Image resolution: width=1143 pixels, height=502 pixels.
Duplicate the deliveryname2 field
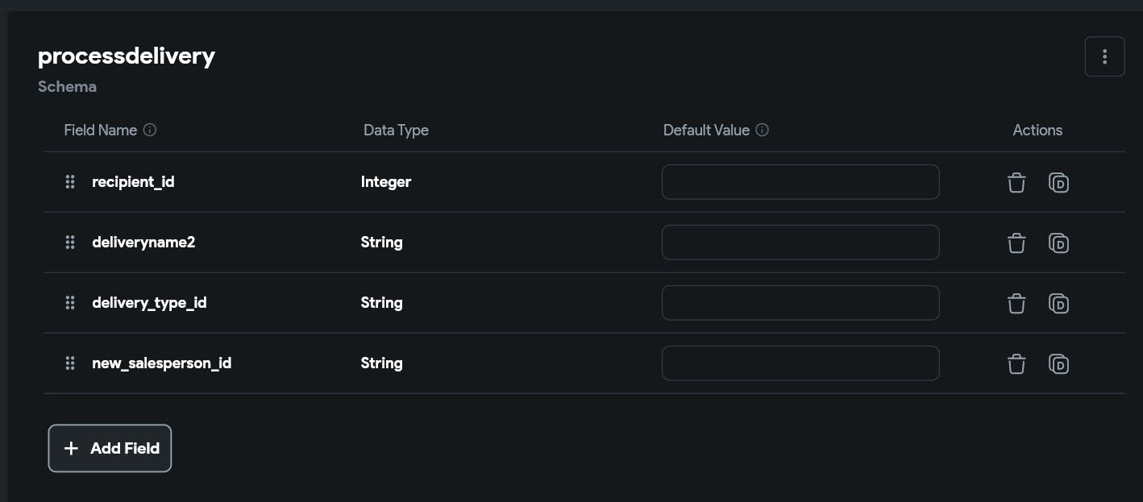pyautogui.click(x=1058, y=243)
